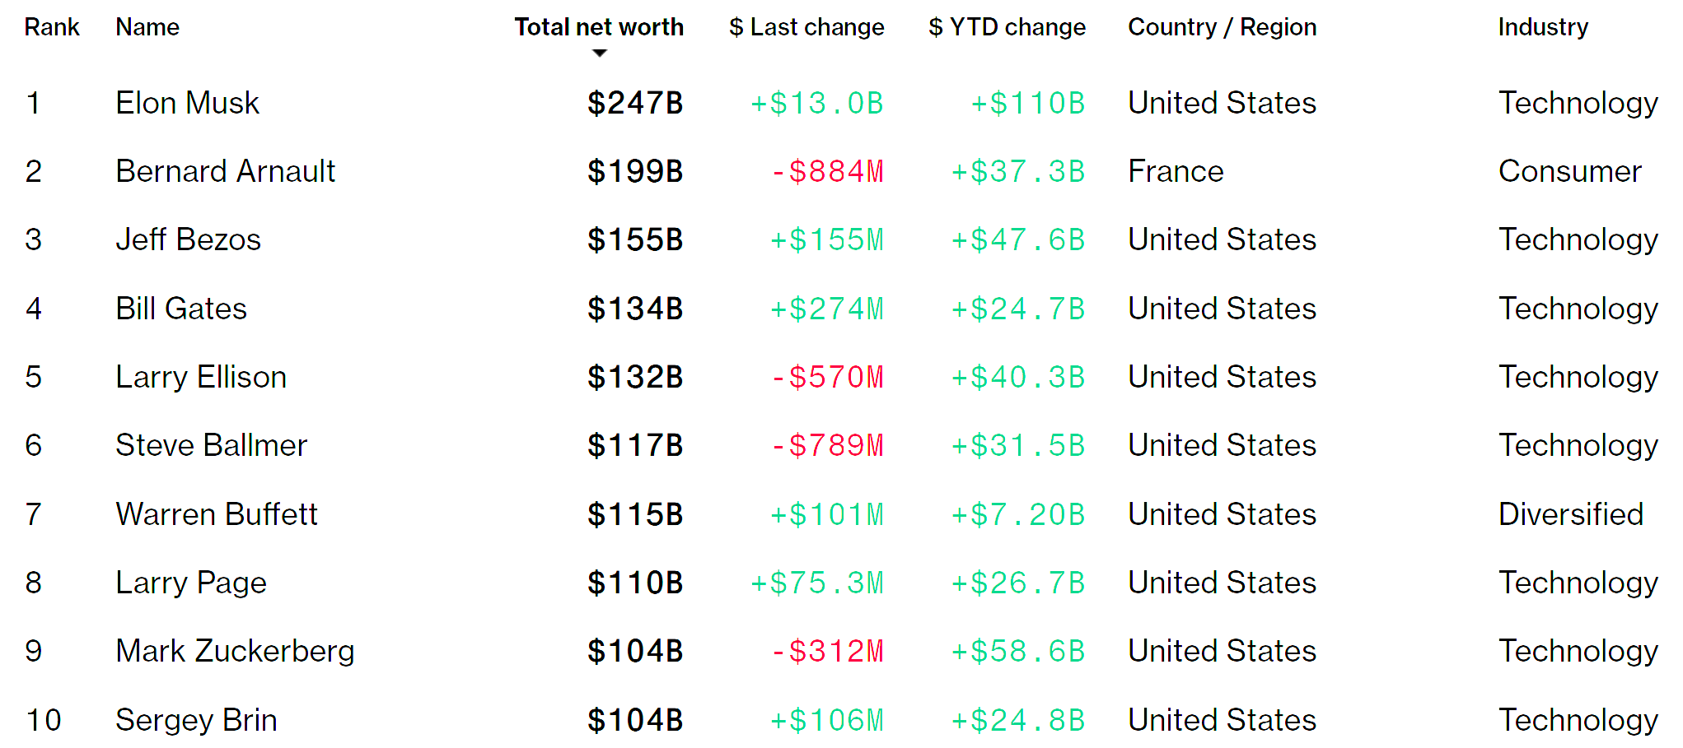This screenshot has width=1683, height=748.
Task: View Larry Page's profile
Action: (x=191, y=583)
